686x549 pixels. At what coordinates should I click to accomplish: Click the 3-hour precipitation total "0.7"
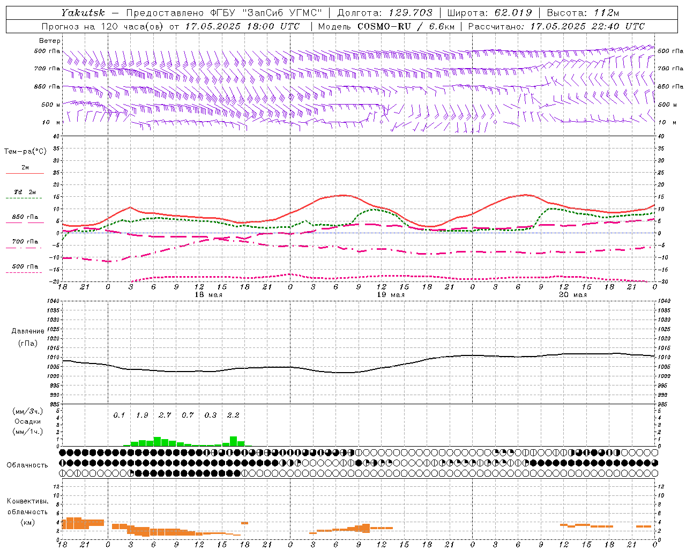[x=188, y=415]
